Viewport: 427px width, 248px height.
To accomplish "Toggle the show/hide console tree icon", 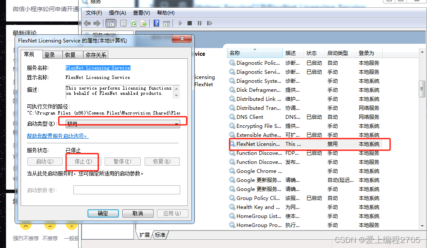I will click(111, 24).
